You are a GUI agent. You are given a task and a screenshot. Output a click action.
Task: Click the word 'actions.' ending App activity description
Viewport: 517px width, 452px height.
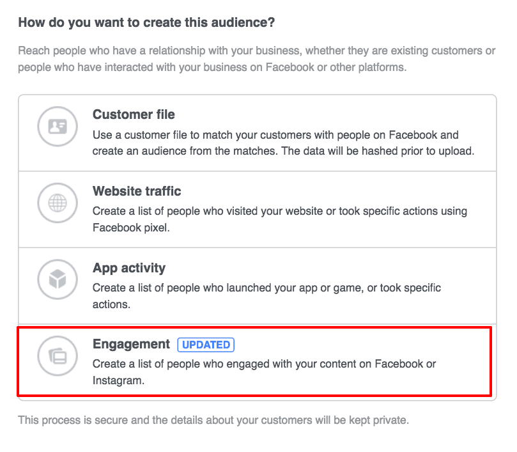[x=111, y=304]
